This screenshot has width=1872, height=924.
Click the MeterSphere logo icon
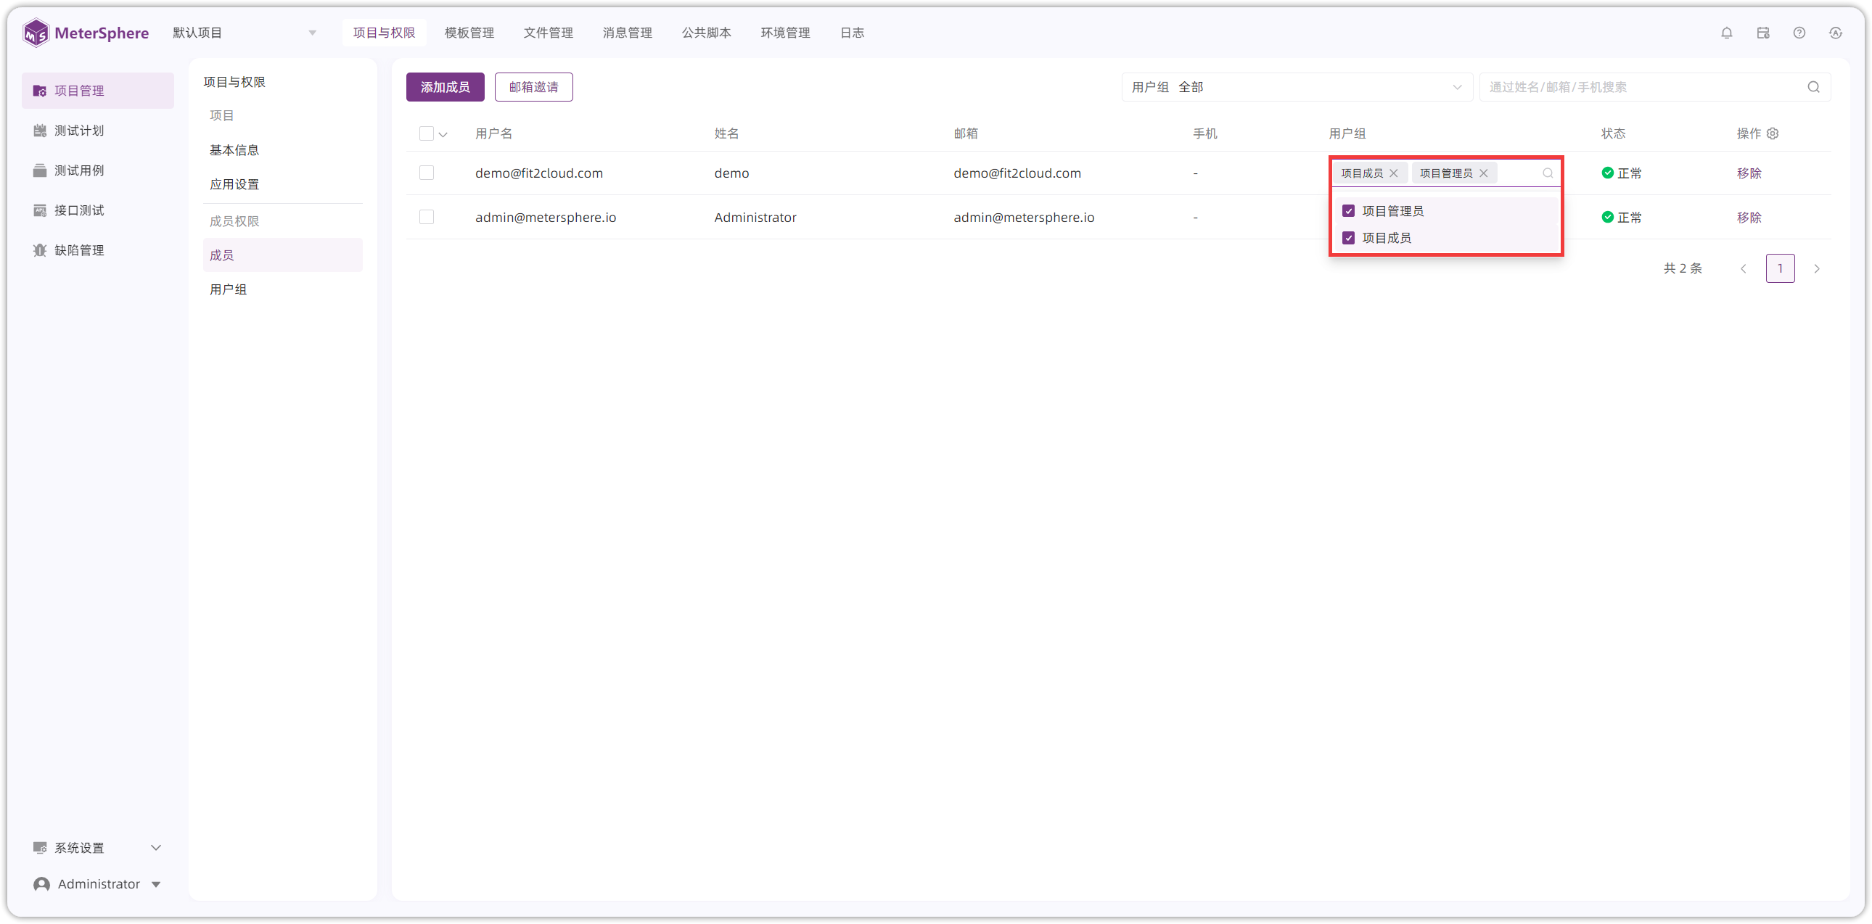(x=36, y=33)
